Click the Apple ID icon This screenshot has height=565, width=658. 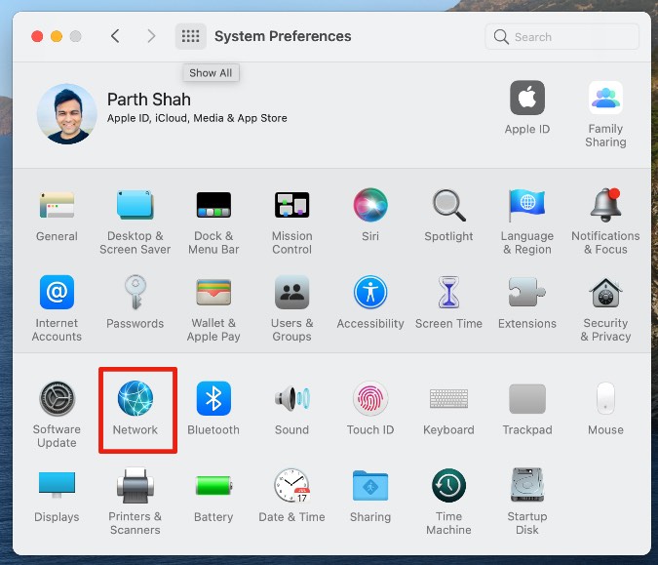pos(527,100)
